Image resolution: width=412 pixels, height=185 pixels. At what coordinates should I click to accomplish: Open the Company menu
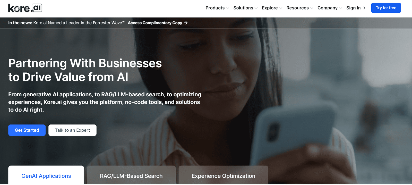coord(327,8)
